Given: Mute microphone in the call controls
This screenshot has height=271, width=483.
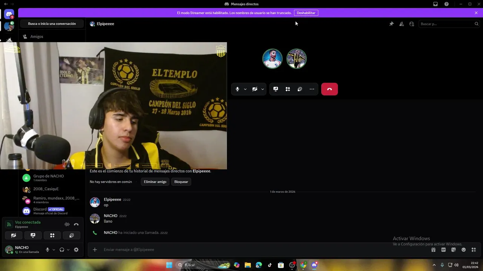Looking at the screenshot, I should [237, 89].
